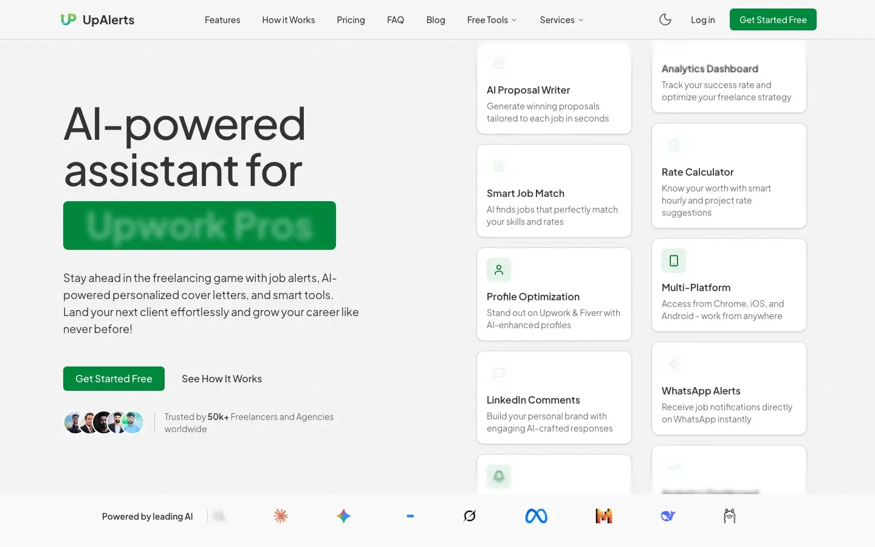Toggle dark mode with the moon icon

665,19
